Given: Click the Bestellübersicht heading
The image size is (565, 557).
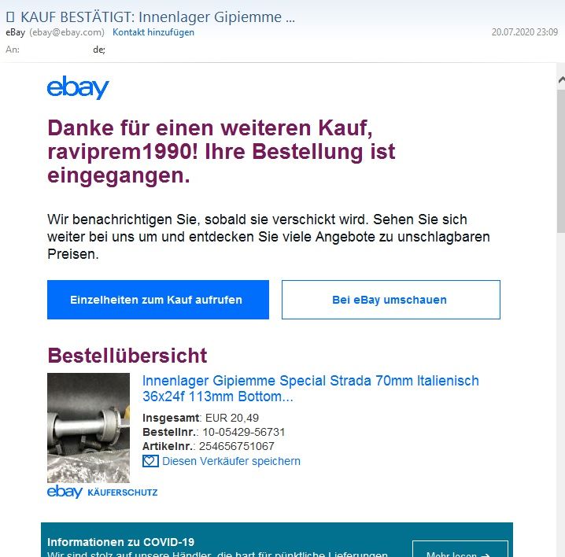Looking at the screenshot, I should coord(127,356).
